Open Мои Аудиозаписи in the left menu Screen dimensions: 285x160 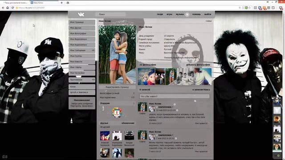[x=82, y=45]
